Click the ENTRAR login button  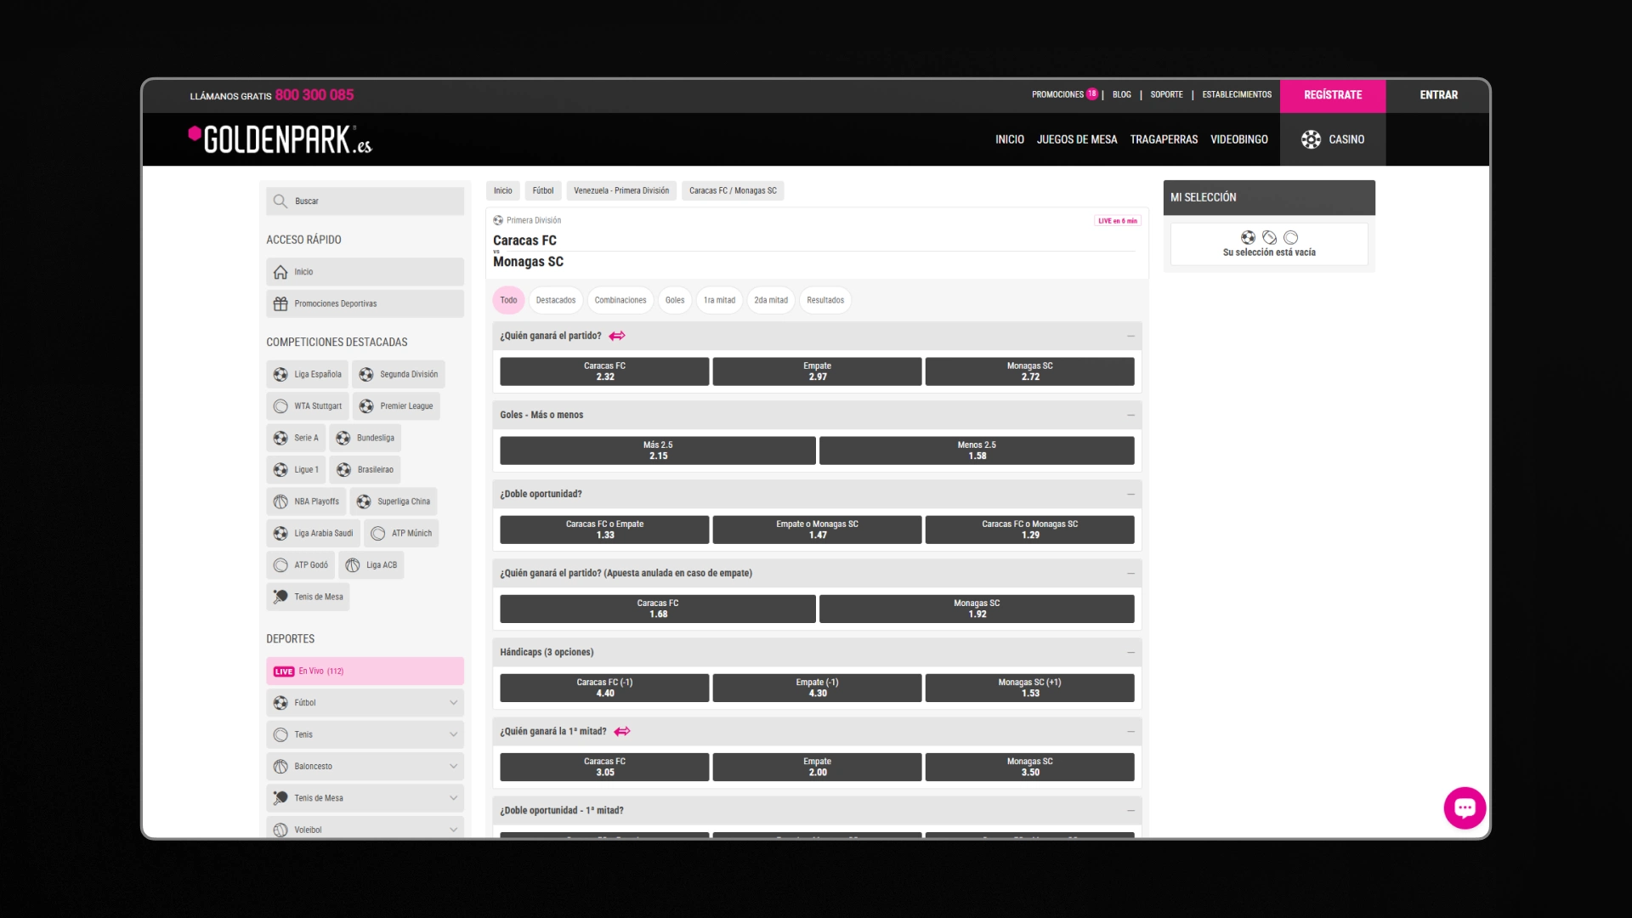pyautogui.click(x=1438, y=95)
